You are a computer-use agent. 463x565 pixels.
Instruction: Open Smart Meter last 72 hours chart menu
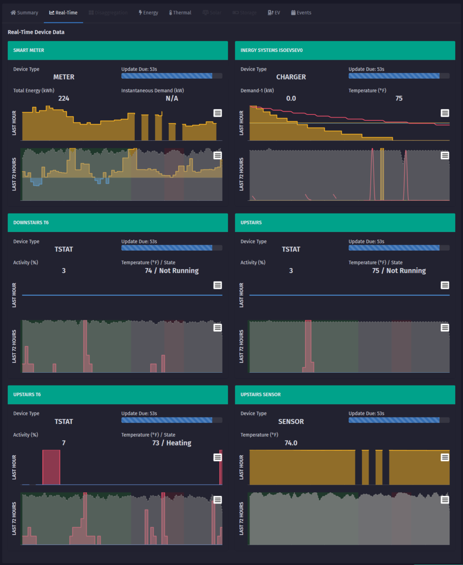tap(217, 155)
